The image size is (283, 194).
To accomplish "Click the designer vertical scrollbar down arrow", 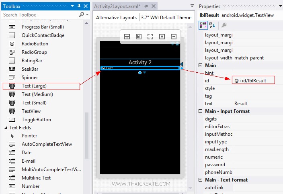I will pos(190,188).
